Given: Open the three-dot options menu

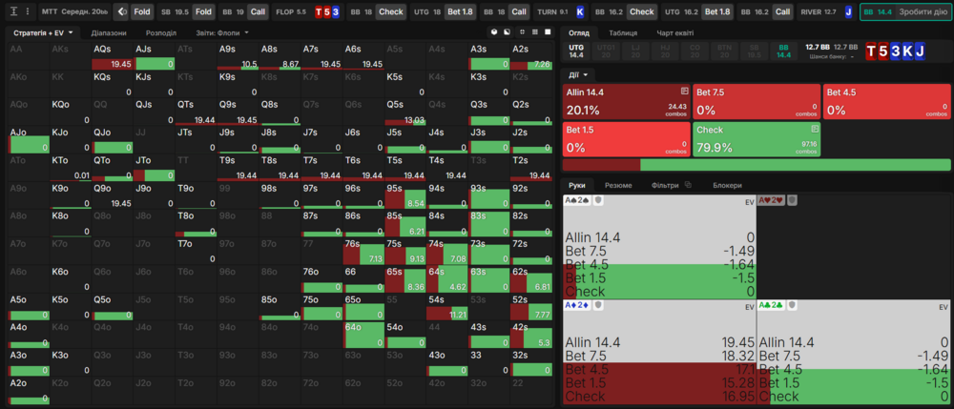Looking at the screenshot, I should click(27, 11).
